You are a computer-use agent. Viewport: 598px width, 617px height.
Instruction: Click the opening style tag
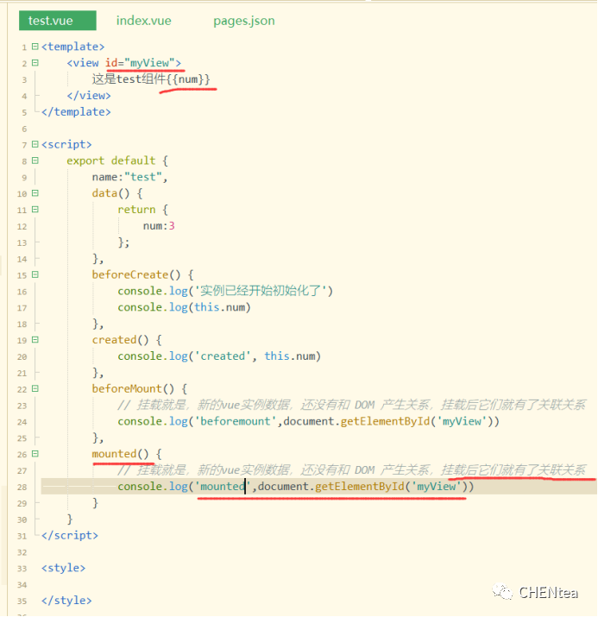(x=63, y=568)
